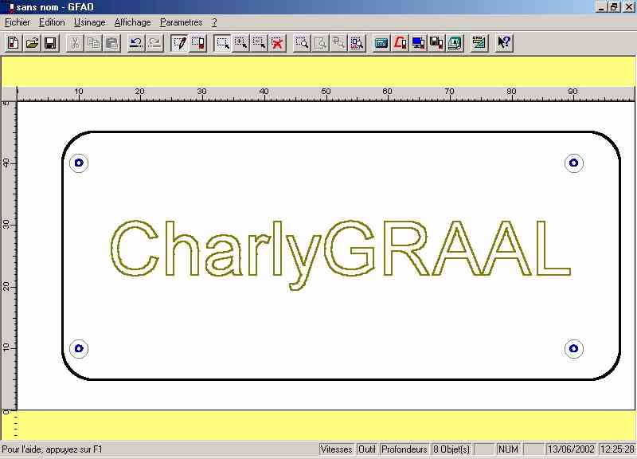Select the top-left drill hole
637x459 pixels.
79,163
